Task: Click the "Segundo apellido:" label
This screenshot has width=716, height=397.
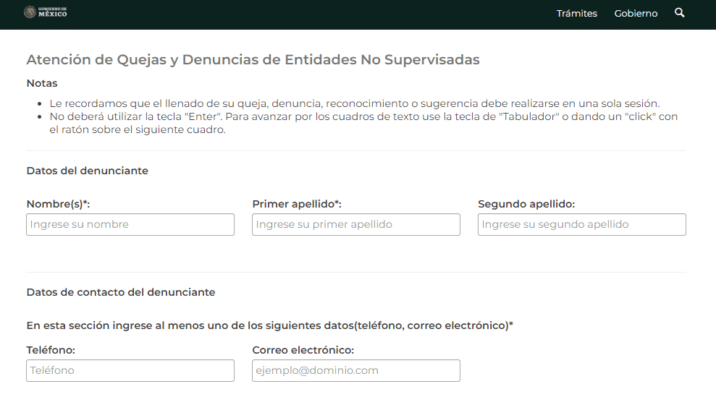Action: pos(526,204)
